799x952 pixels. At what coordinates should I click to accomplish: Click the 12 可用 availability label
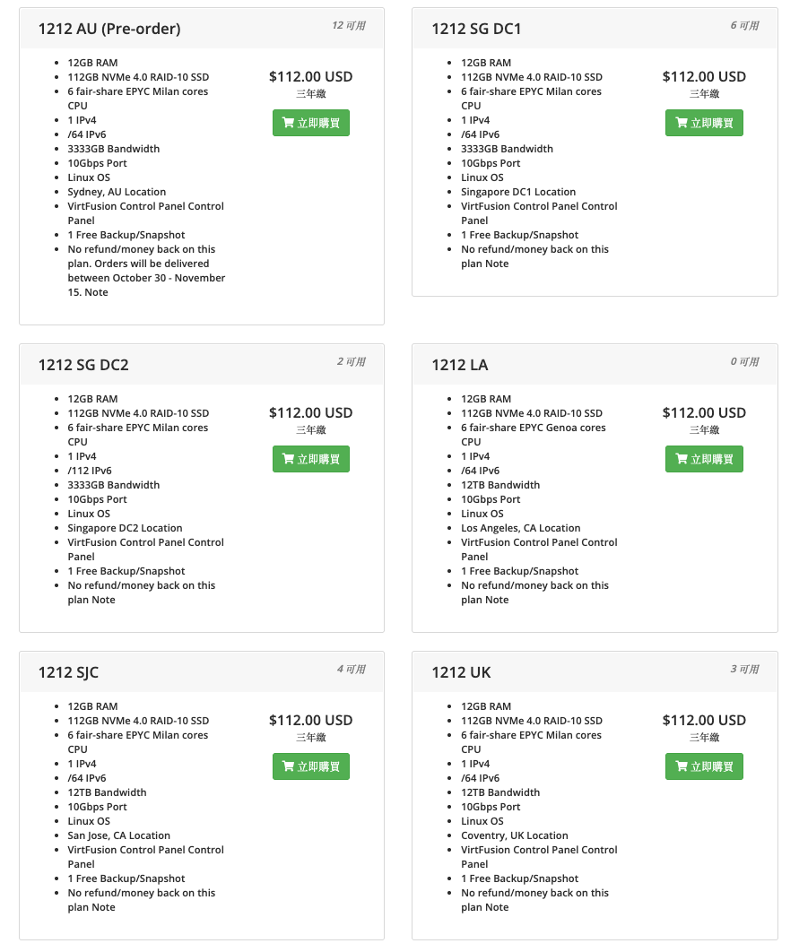349,26
